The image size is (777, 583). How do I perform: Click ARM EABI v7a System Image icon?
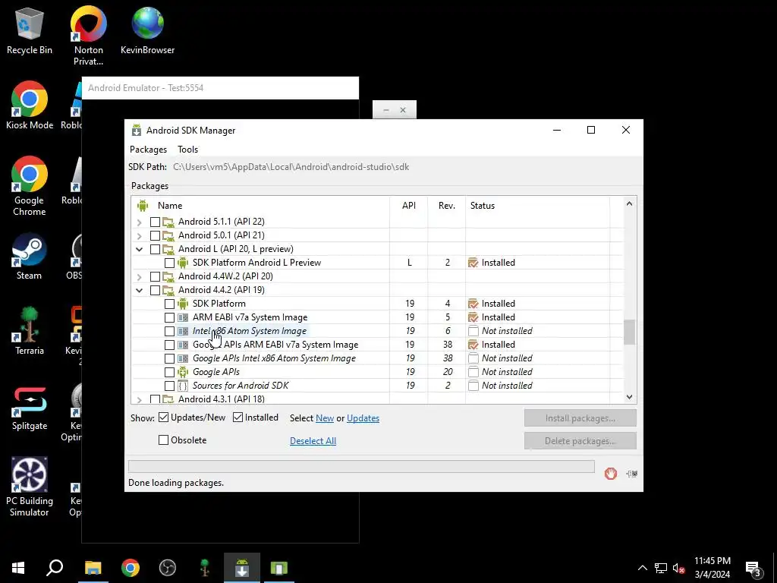click(183, 317)
